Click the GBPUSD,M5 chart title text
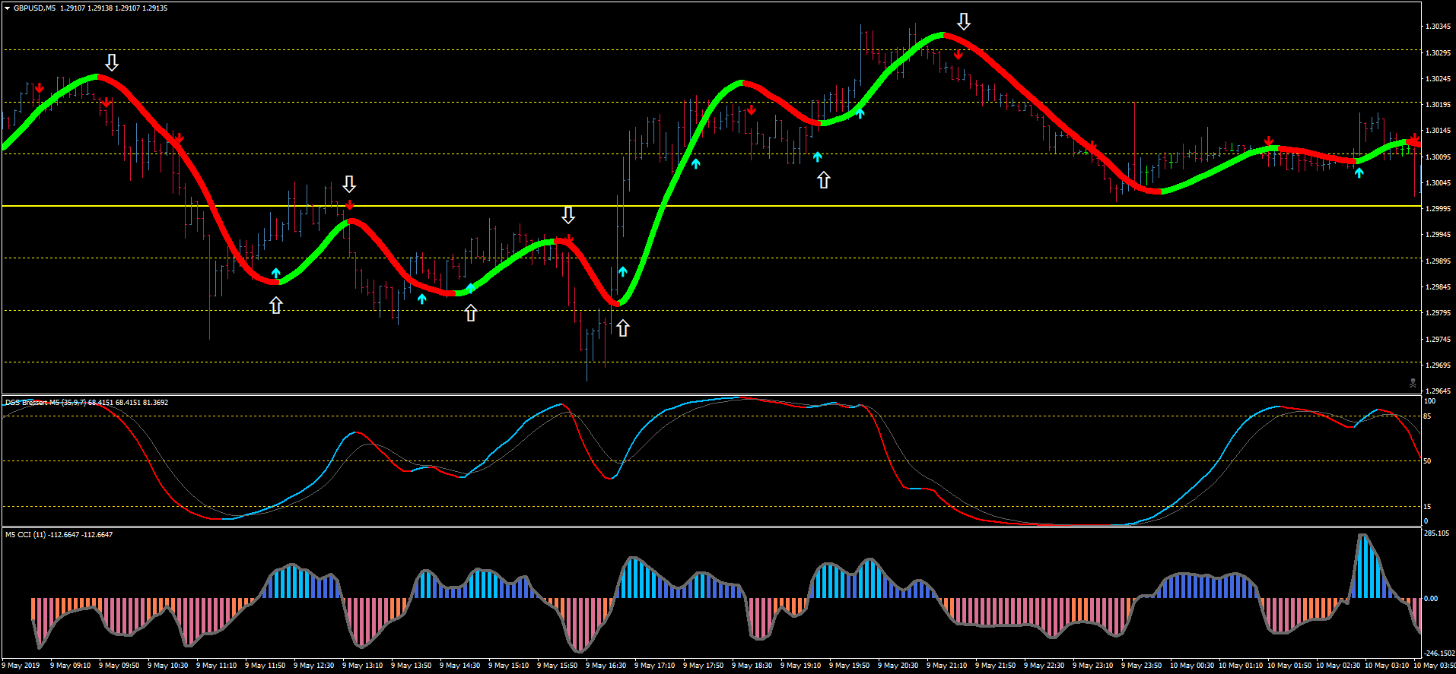The image size is (1456, 674). click(34, 8)
